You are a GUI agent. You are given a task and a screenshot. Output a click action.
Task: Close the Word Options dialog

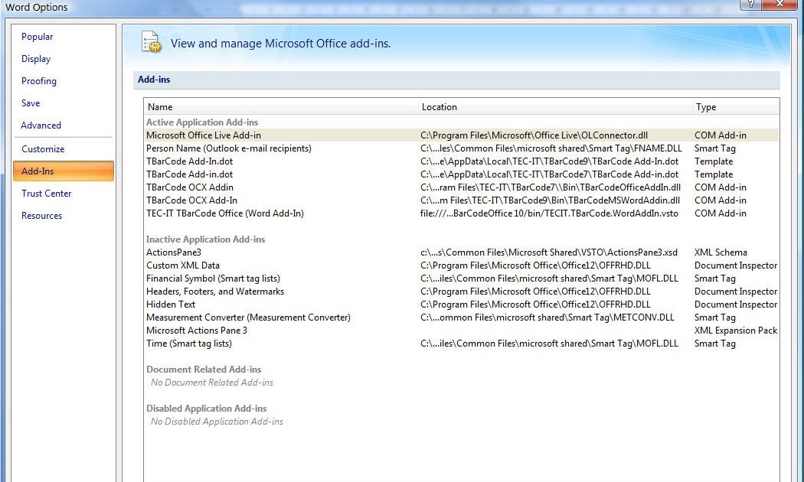click(x=780, y=4)
